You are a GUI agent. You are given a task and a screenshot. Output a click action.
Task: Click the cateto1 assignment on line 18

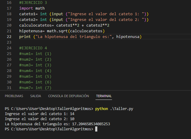click(x=84, y=14)
